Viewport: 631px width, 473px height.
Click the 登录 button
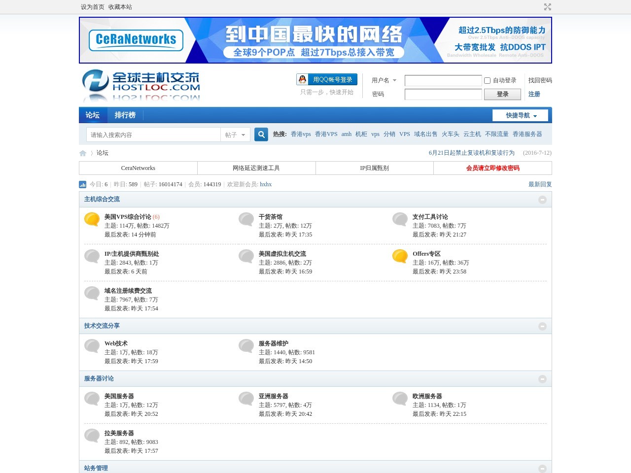[502, 94]
